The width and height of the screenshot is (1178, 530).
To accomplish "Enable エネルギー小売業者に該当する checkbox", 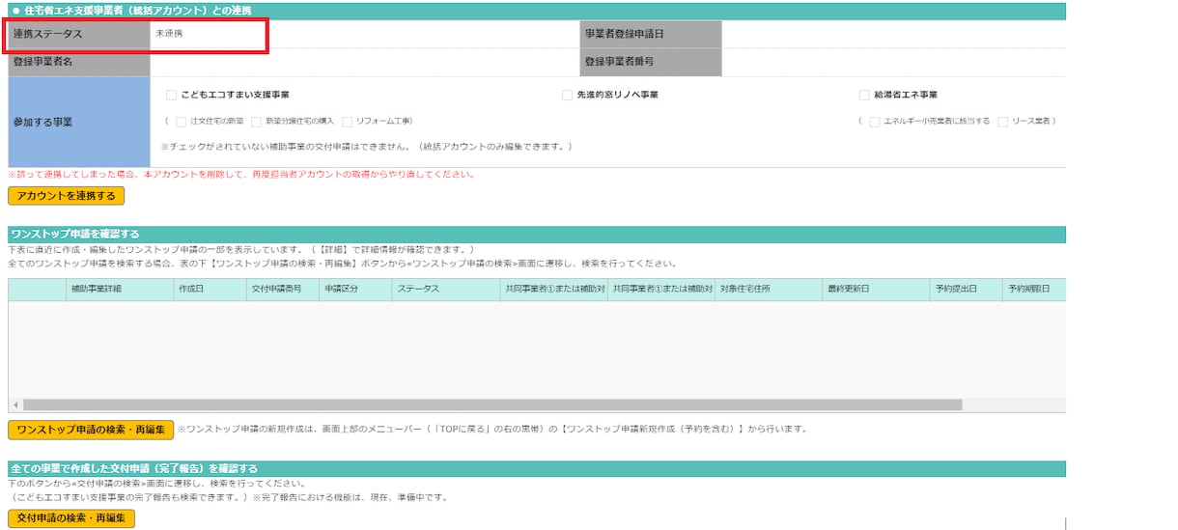I will [x=874, y=122].
